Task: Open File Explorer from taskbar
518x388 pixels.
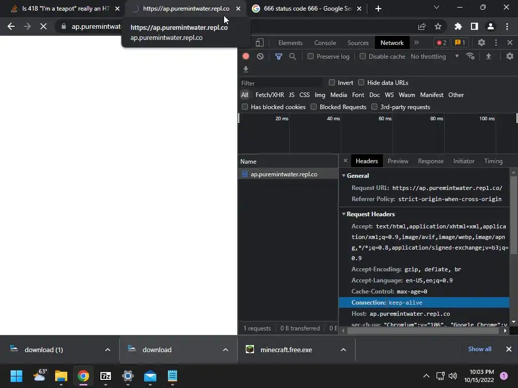Action: point(61,376)
